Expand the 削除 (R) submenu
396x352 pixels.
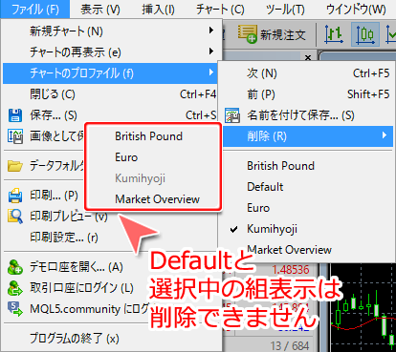pos(308,136)
